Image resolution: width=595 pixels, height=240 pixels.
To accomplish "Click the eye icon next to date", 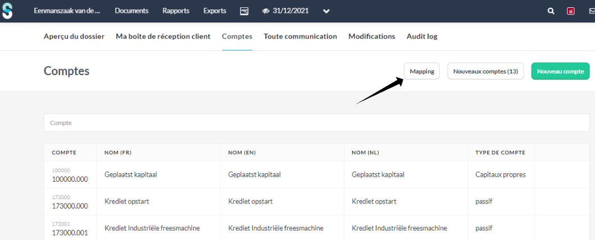I will (266, 11).
